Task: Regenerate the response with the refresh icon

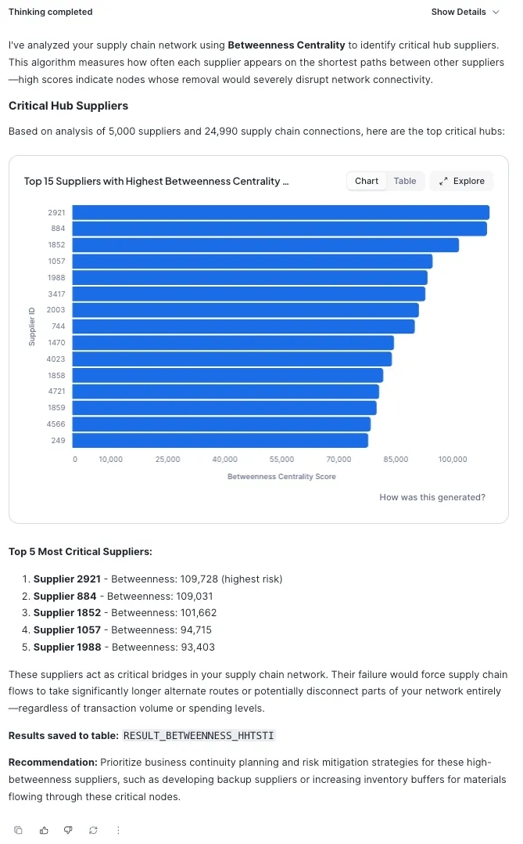Action: coord(93,830)
